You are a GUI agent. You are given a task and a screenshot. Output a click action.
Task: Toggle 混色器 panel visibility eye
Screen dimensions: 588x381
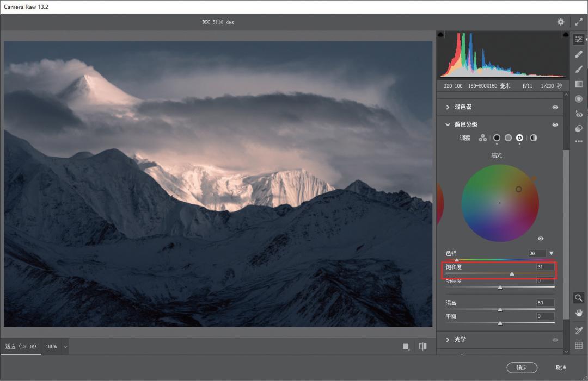(555, 108)
